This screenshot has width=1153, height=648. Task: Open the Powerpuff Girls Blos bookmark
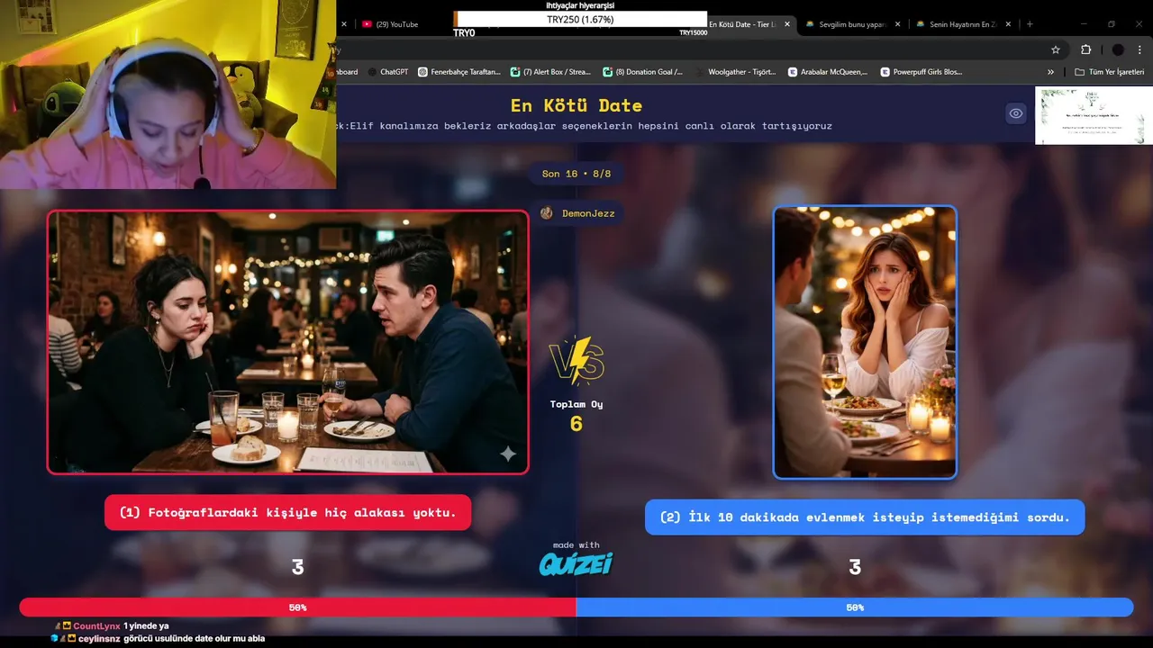(921, 72)
